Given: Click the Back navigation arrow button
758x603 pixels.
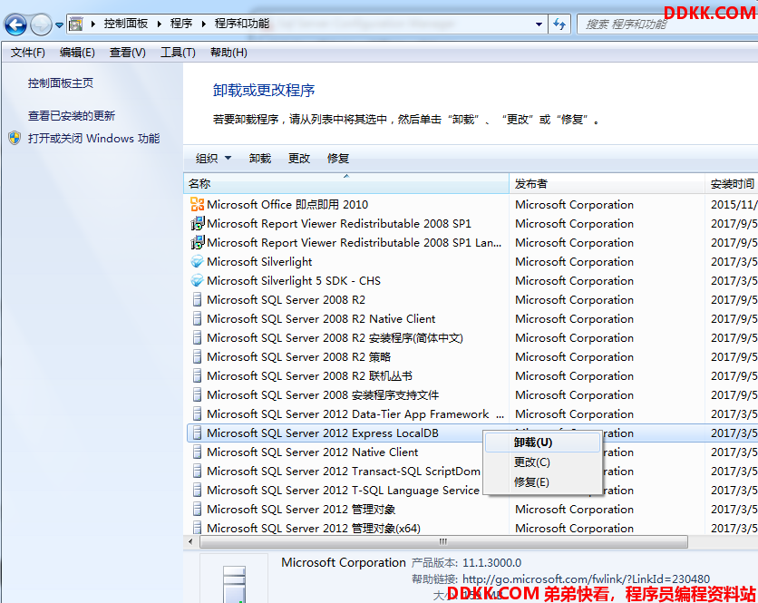Looking at the screenshot, I should coord(15,24).
